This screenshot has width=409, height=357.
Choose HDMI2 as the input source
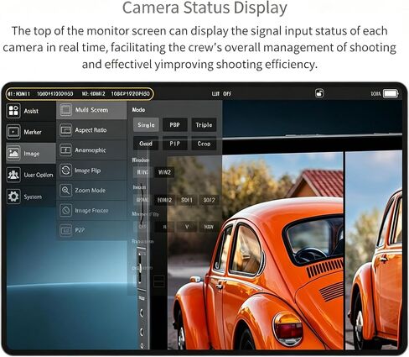pos(164,200)
